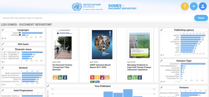Click the Local NGO label
The height and width of the screenshot is (97, 209).
pyautogui.click(x=175, y=72)
